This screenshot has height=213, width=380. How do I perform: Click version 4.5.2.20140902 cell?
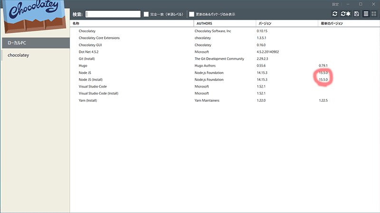click(x=268, y=52)
